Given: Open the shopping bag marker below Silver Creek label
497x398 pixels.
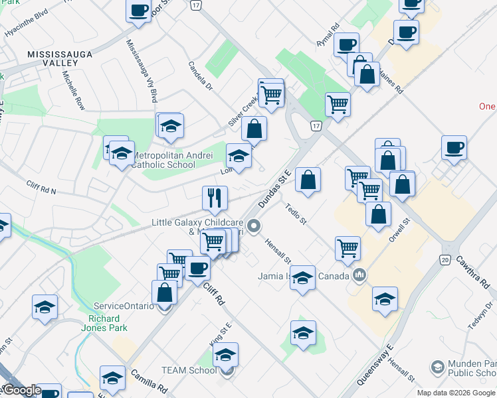Looking at the screenshot, I should coord(254,131).
